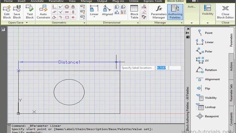
Task: Open the Parameter Sets palette tab
Action: (231, 93)
